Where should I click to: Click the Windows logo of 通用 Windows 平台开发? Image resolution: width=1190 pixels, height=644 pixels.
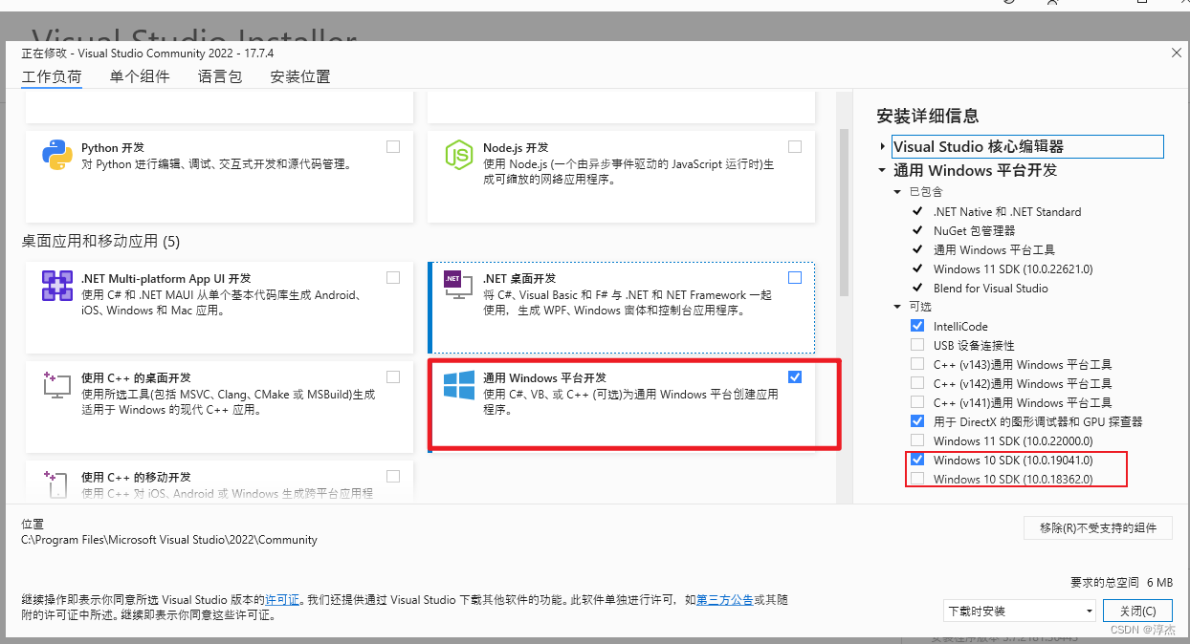pos(459,385)
